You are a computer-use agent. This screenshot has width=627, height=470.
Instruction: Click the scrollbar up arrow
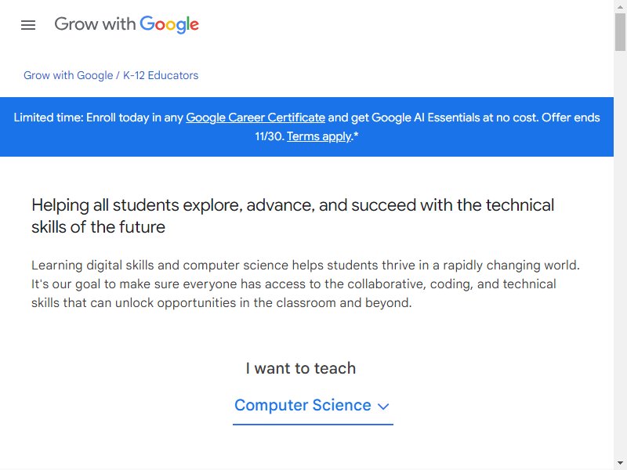tap(620, 7)
